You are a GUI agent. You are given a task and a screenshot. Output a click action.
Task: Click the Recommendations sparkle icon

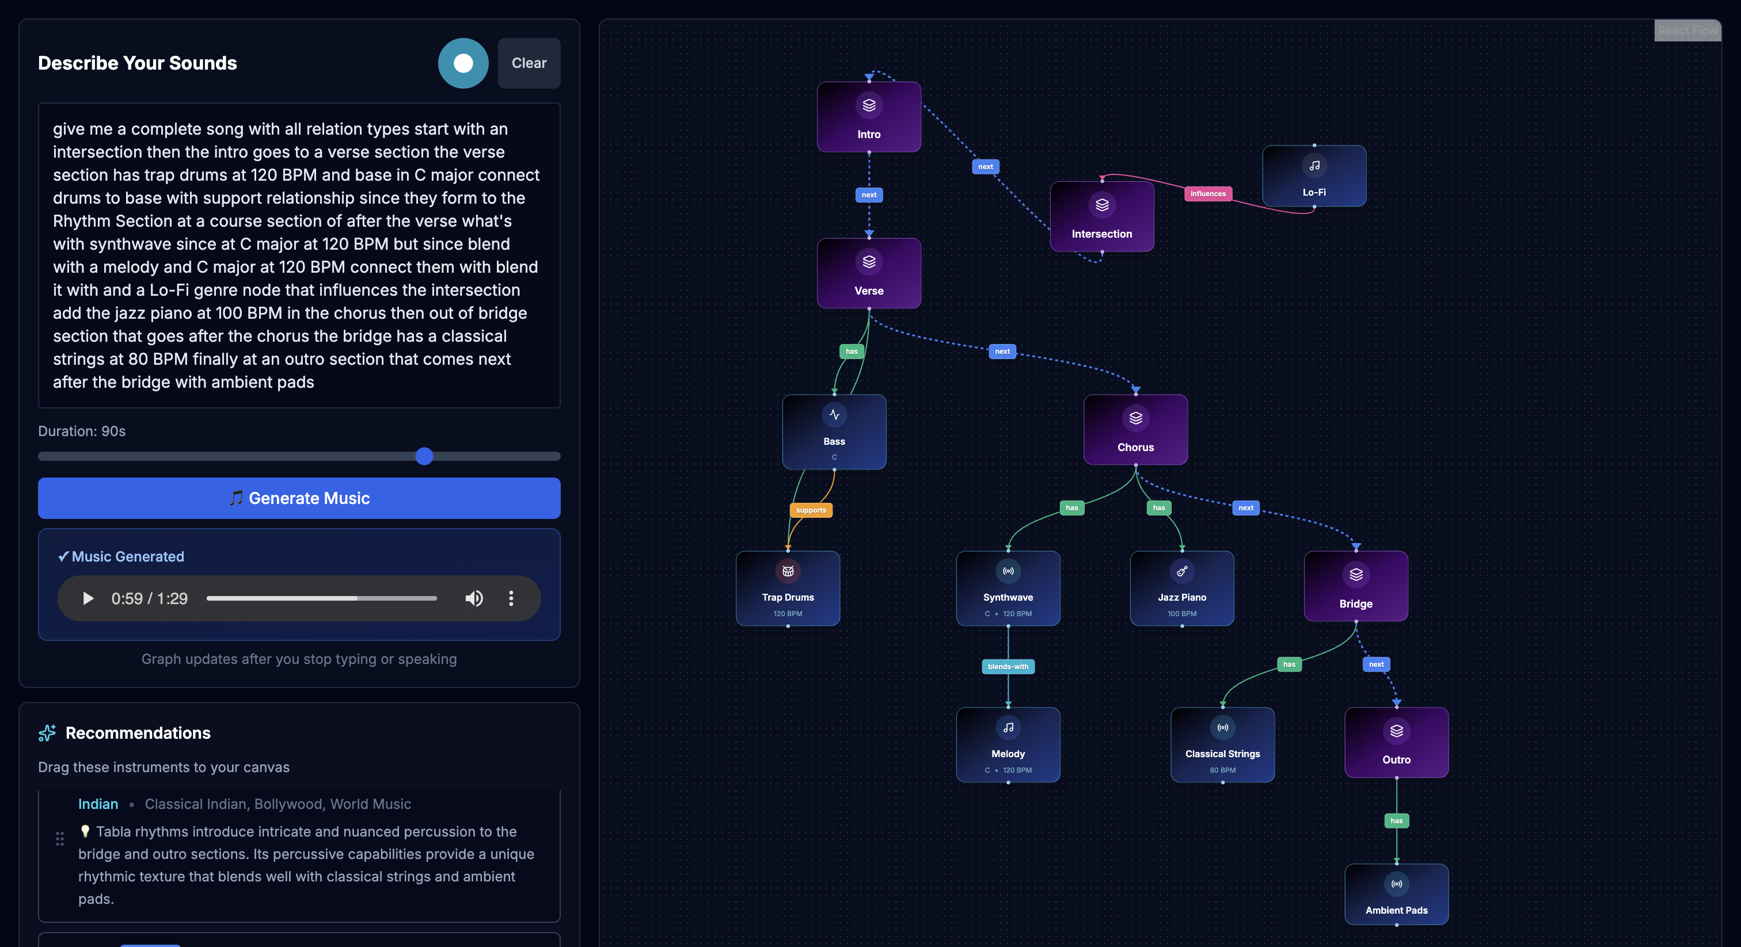(x=47, y=733)
